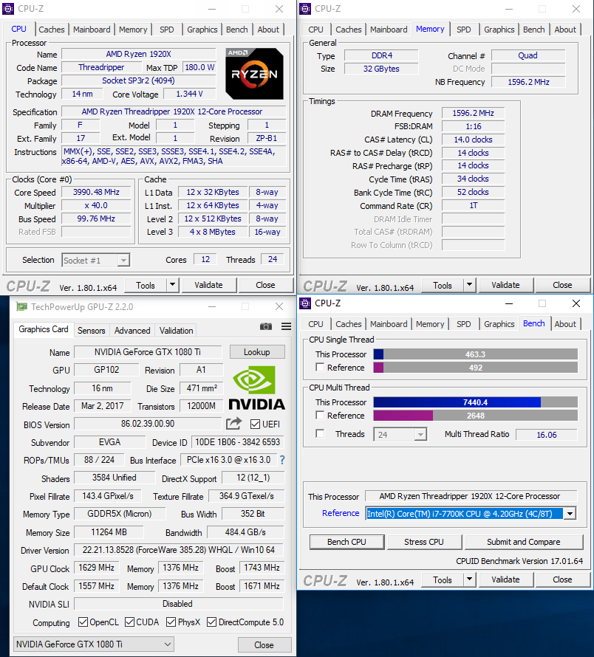Image resolution: width=594 pixels, height=657 pixels.
Task: Open the GPU selection dropdown in GPU-Z
Action: [94, 644]
